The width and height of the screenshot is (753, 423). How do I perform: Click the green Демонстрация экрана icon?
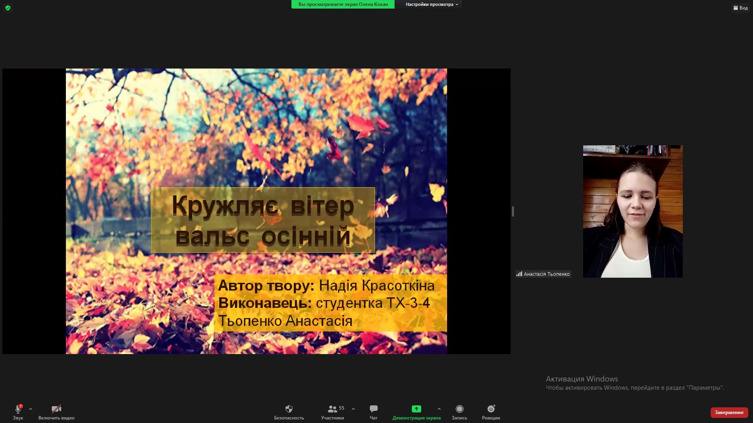click(x=416, y=409)
